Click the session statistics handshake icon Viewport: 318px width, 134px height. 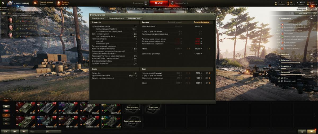click(x=15, y=131)
